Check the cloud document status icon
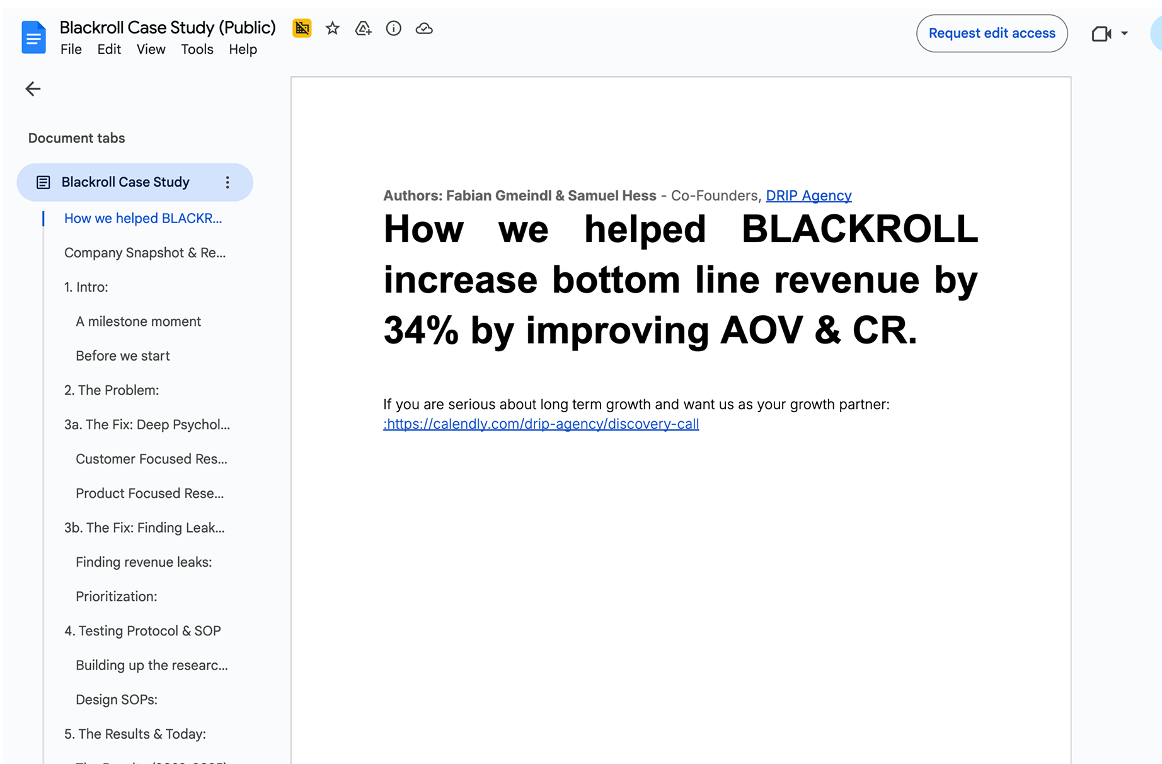Screen dimensions: 1162x764 point(424,28)
